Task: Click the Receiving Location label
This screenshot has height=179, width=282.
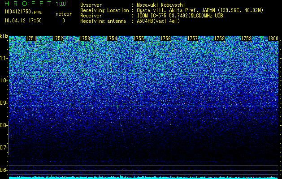Action: point(104,10)
